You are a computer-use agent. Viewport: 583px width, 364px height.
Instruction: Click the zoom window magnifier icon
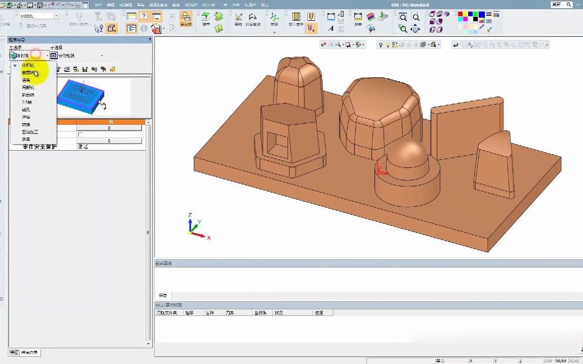[x=403, y=17]
